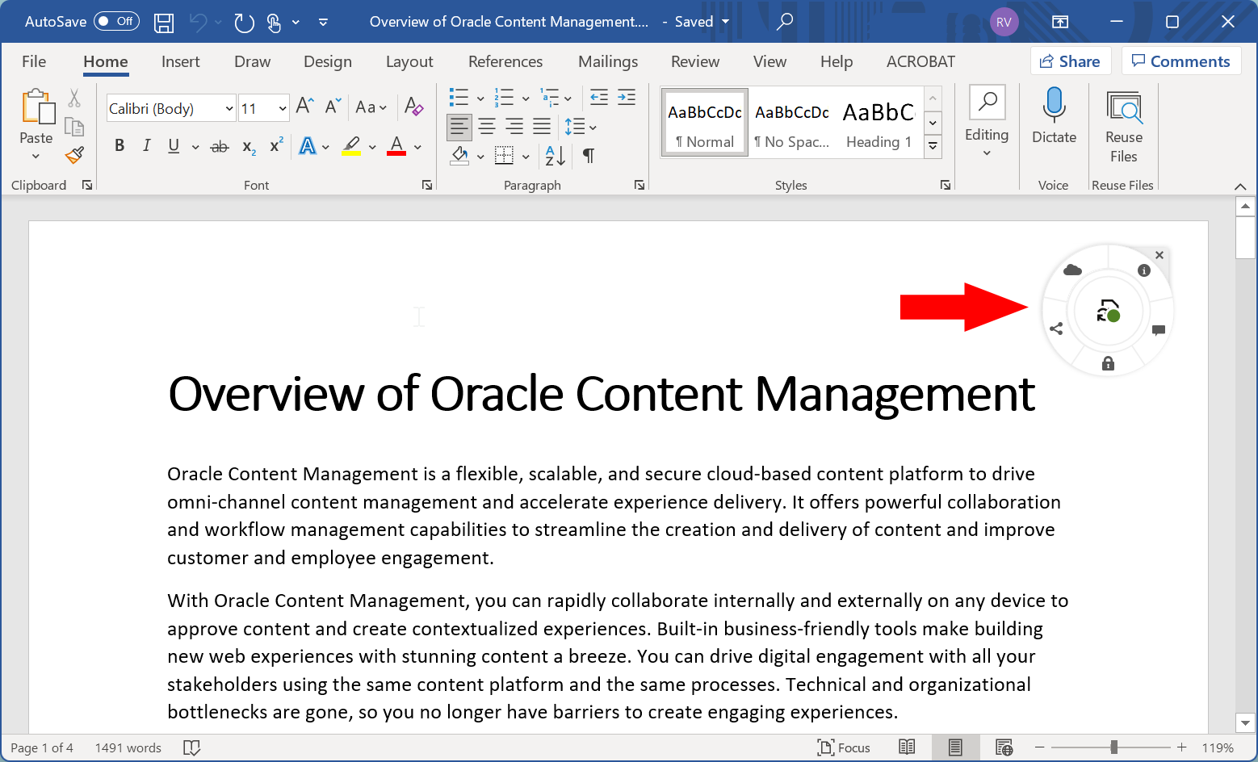This screenshot has width=1258, height=762.
Task: Open the font name dropdown
Action: click(x=229, y=109)
